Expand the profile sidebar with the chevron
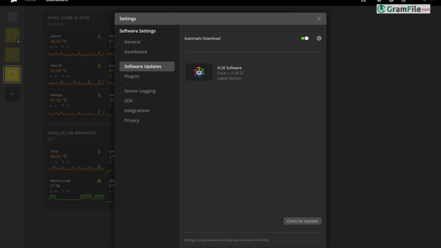Screen dimensions: 441x248 (12, 17)
